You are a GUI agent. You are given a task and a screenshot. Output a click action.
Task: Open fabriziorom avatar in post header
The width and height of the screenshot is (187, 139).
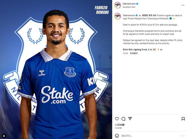[117, 5]
